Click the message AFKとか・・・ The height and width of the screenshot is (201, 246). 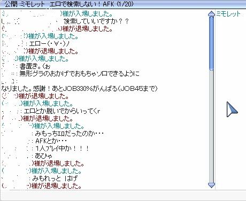[x=51, y=141]
